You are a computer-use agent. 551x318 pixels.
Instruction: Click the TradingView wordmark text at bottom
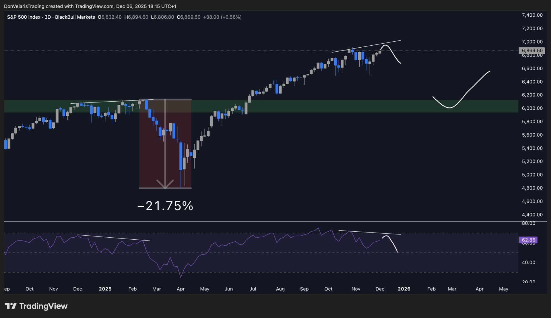point(43,306)
